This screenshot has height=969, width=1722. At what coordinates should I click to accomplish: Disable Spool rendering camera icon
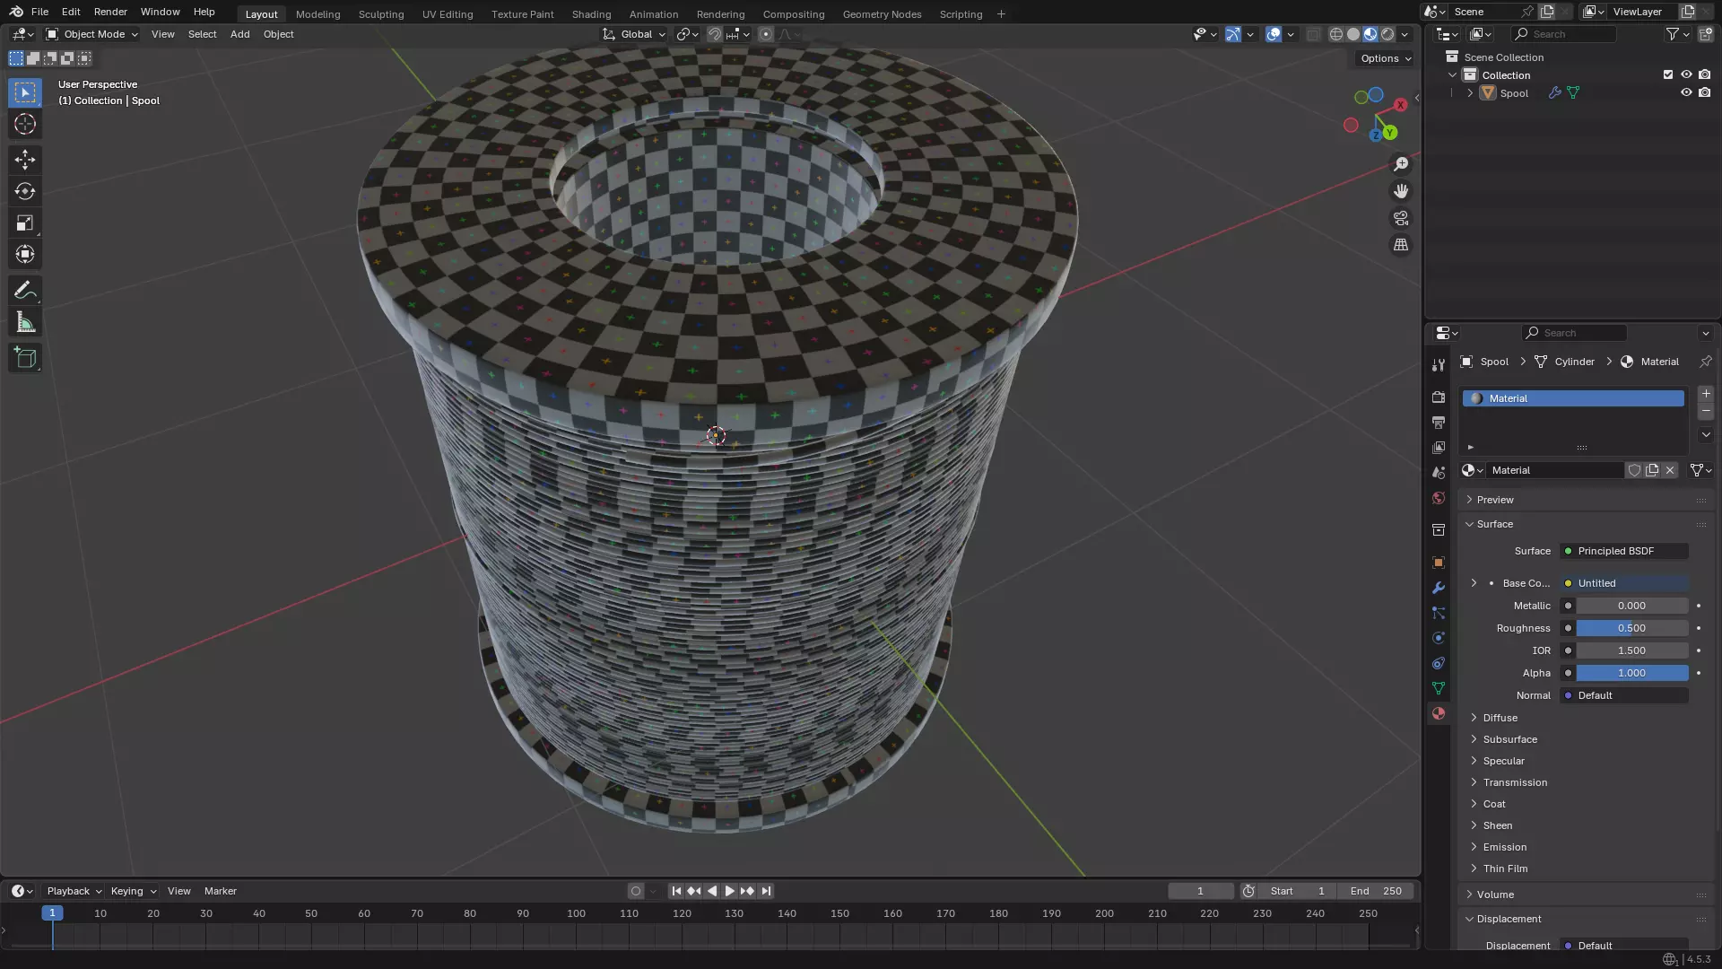[x=1705, y=92]
